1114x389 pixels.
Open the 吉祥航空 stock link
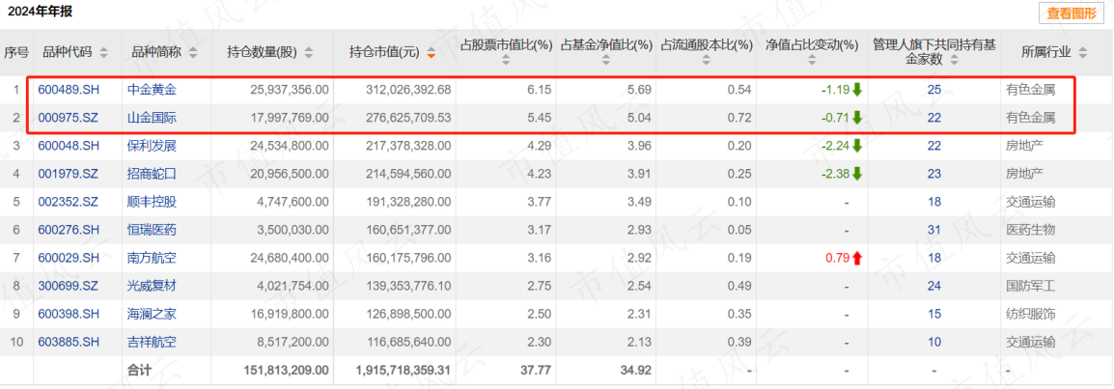(x=152, y=342)
